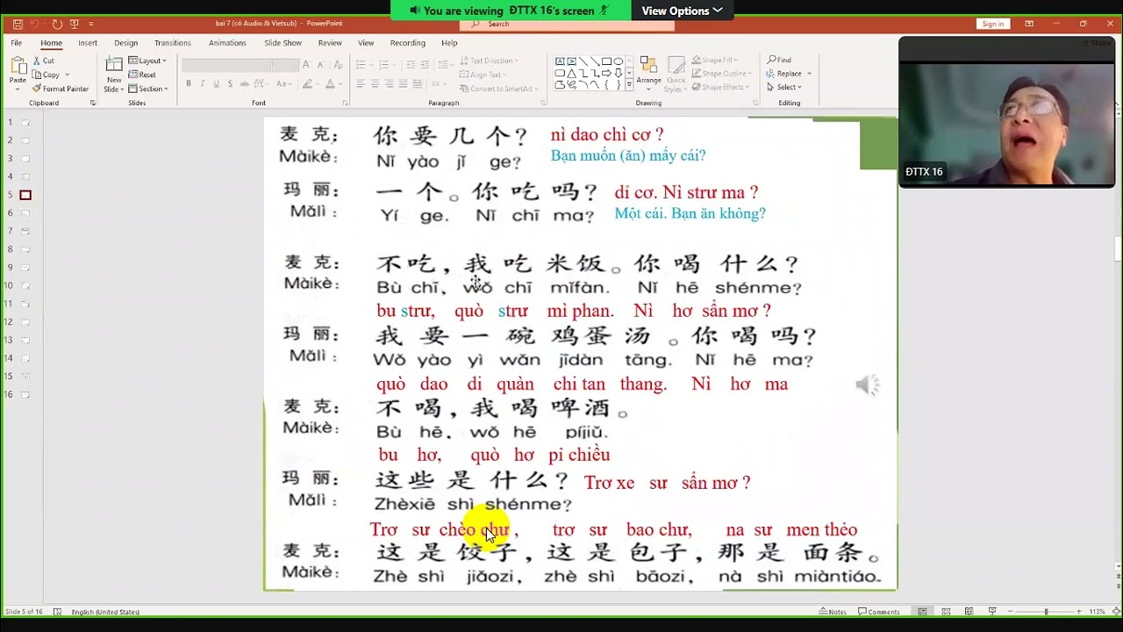Start presentation from beginning icon

pyautogui.click(x=75, y=24)
